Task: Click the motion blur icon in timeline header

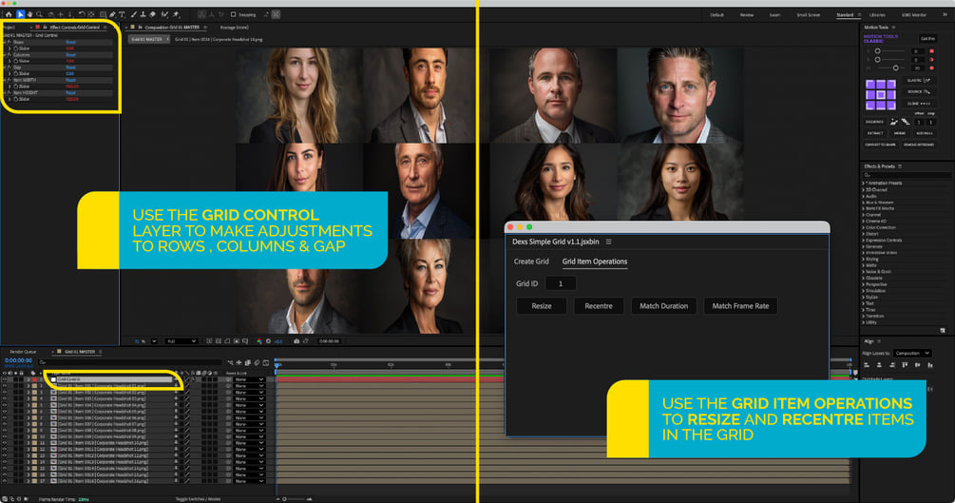Action: (257, 363)
